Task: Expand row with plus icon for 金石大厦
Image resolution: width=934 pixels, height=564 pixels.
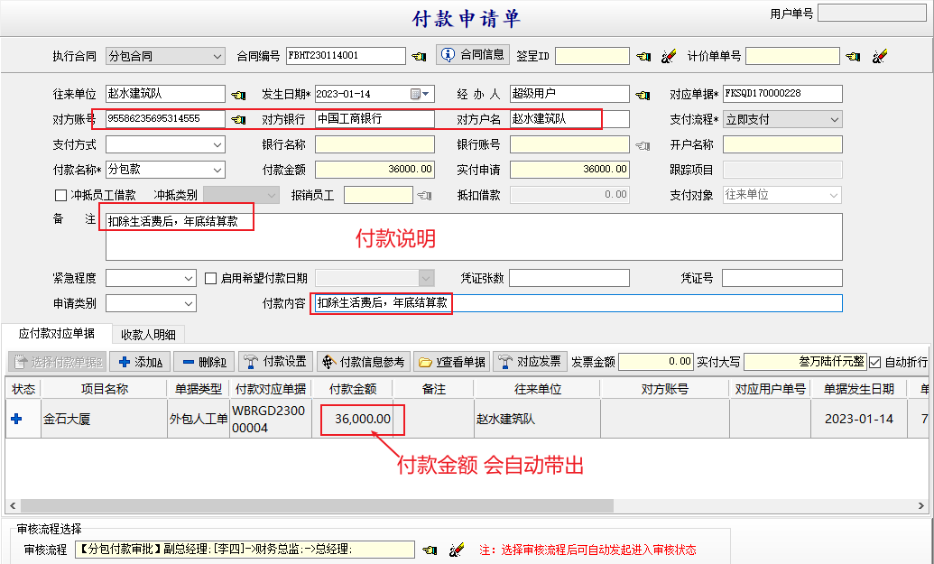Action: click(16, 419)
